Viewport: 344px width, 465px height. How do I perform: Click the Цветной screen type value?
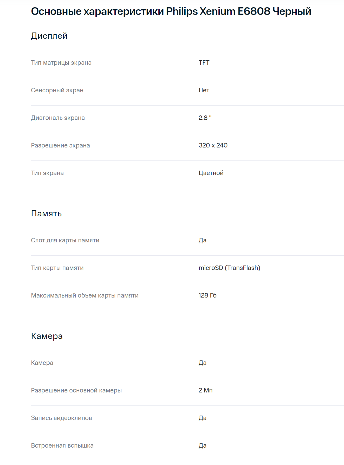click(x=211, y=173)
